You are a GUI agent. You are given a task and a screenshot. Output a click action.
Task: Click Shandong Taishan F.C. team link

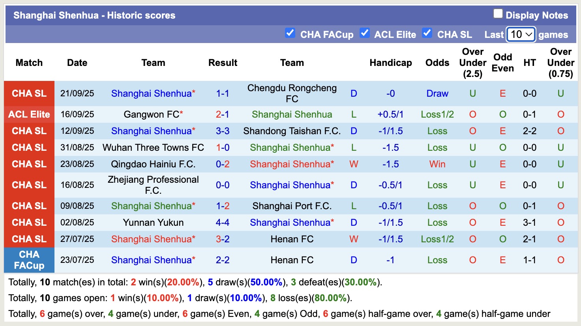(x=292, y=131)
